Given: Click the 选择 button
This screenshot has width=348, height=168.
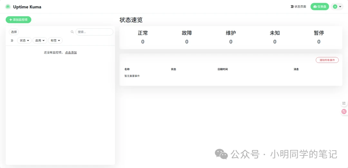Looking at the screenshot, I should pyautogui.click(x=14, y=32).
